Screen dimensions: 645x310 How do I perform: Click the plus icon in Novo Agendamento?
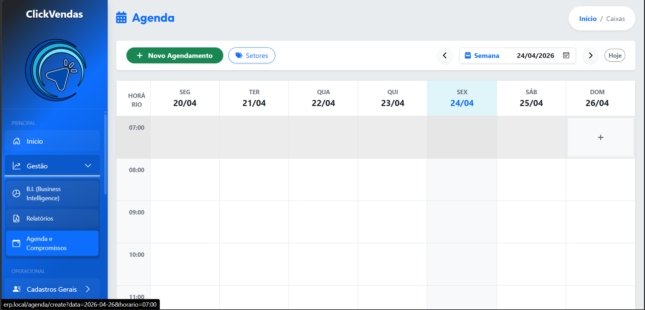pyautogui.click(x=140, y=55)
